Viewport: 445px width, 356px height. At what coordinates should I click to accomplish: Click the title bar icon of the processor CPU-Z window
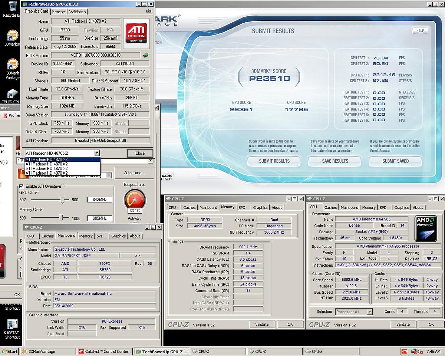[x=309, y=199]
